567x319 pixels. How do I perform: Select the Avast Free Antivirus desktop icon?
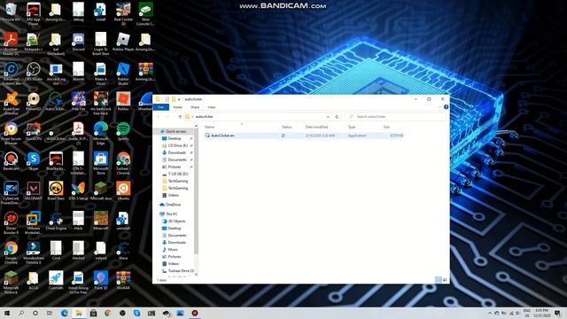coord(11,104)
